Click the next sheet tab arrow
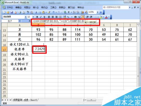Image resolution: width=141 pixels, height=106 pixels. click(8, 100)
